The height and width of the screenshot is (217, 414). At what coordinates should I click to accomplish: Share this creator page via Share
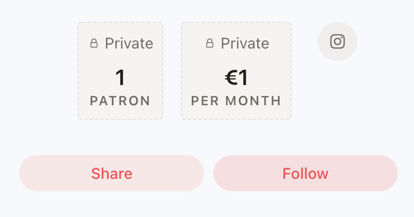point(111,173)
